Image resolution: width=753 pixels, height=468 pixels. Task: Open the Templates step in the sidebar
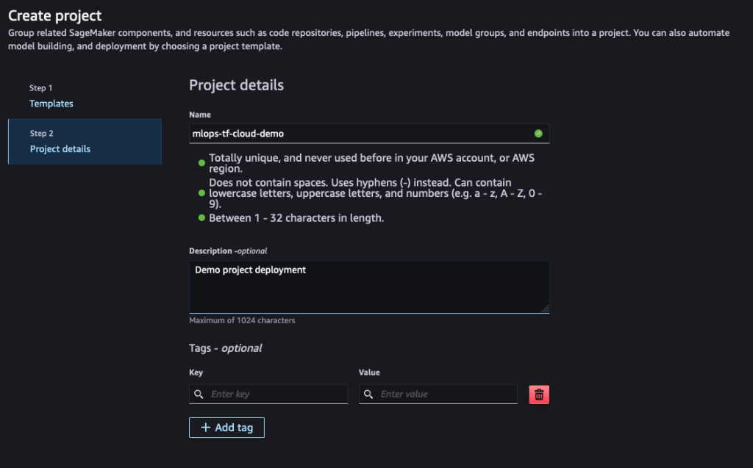pyautogui.click(x=51, y=103)
